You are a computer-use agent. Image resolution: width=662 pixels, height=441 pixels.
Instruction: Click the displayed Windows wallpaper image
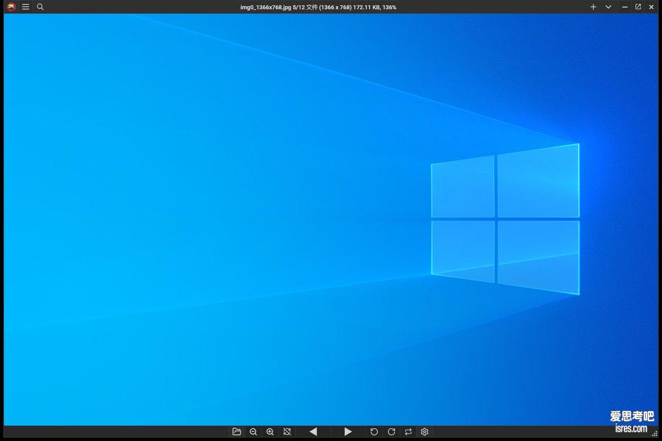click(x=331, y=219)
